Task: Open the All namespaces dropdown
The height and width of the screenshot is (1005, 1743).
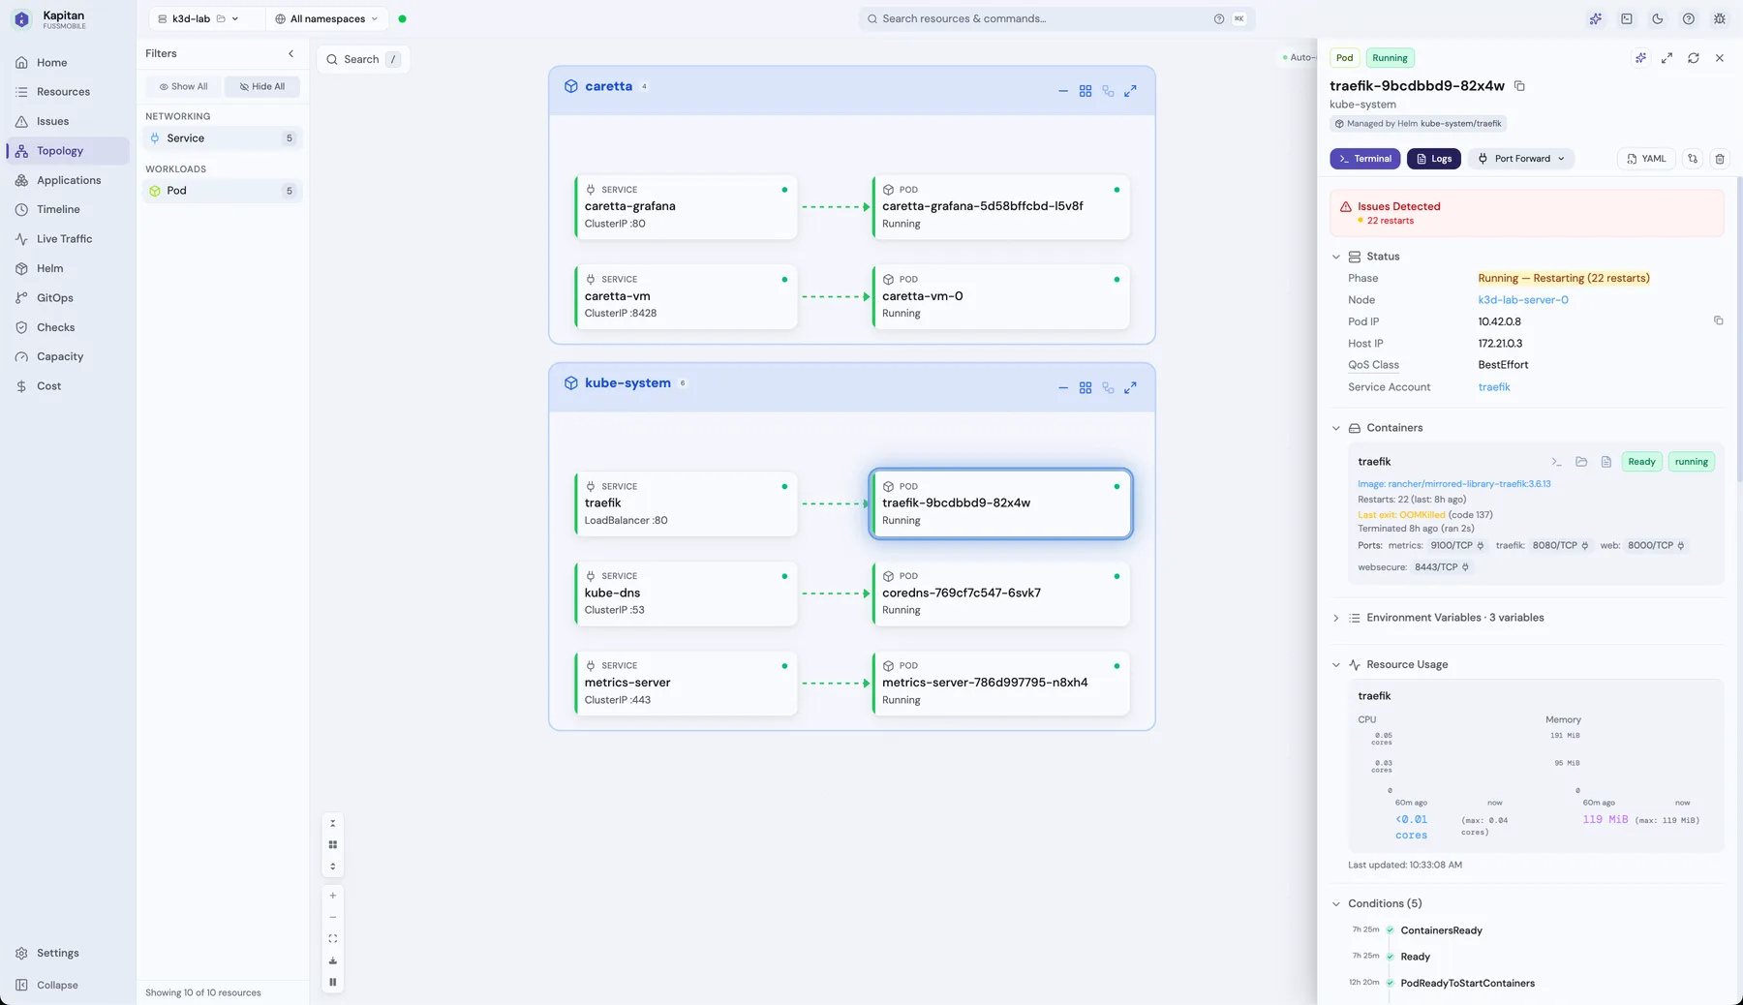Action: pyautogui.click(x=326, y=18)
